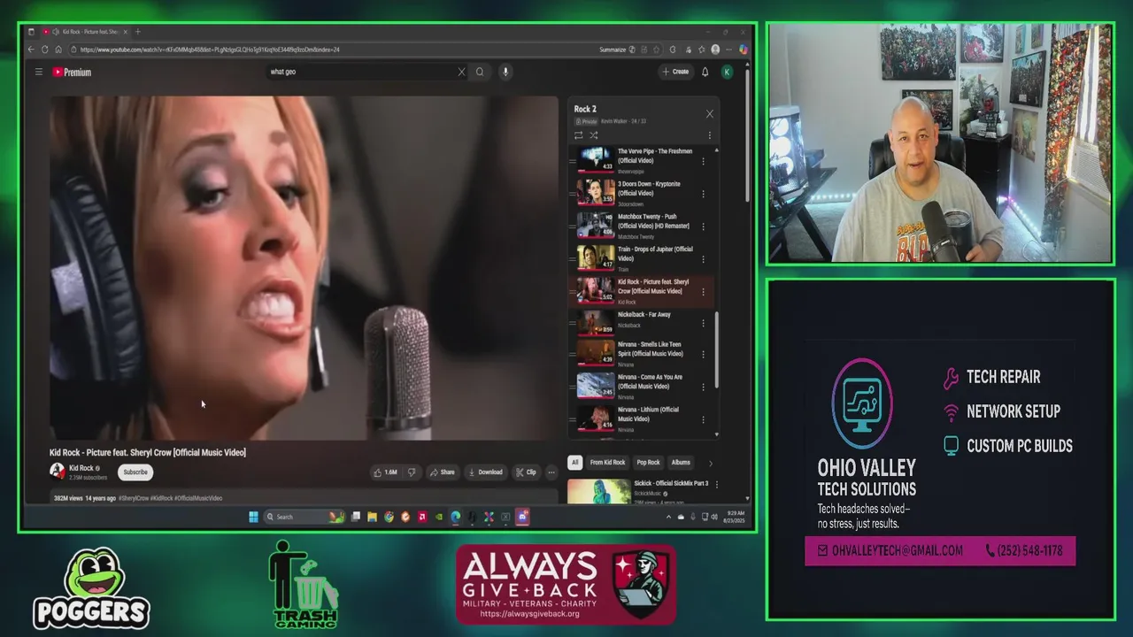Create a clip of the video
Screen dimensions: 1133x637
point(526,472)
